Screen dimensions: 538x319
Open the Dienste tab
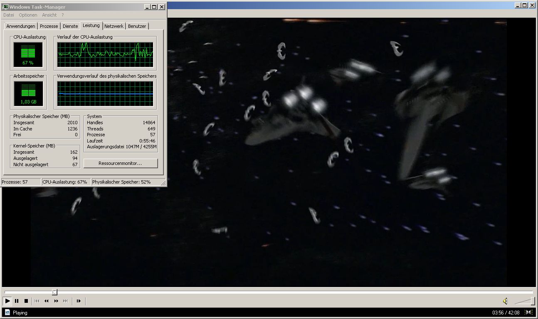click(x=70, y=26)
